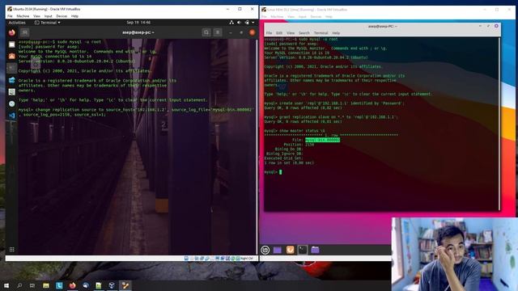The image size is (518, 291).
Task: Click the search icon in Ubuntu terminal header
Action: click(206, 32)
